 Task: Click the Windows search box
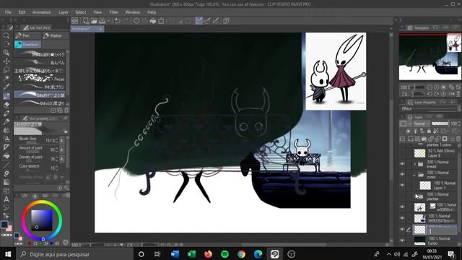(74, 254)
